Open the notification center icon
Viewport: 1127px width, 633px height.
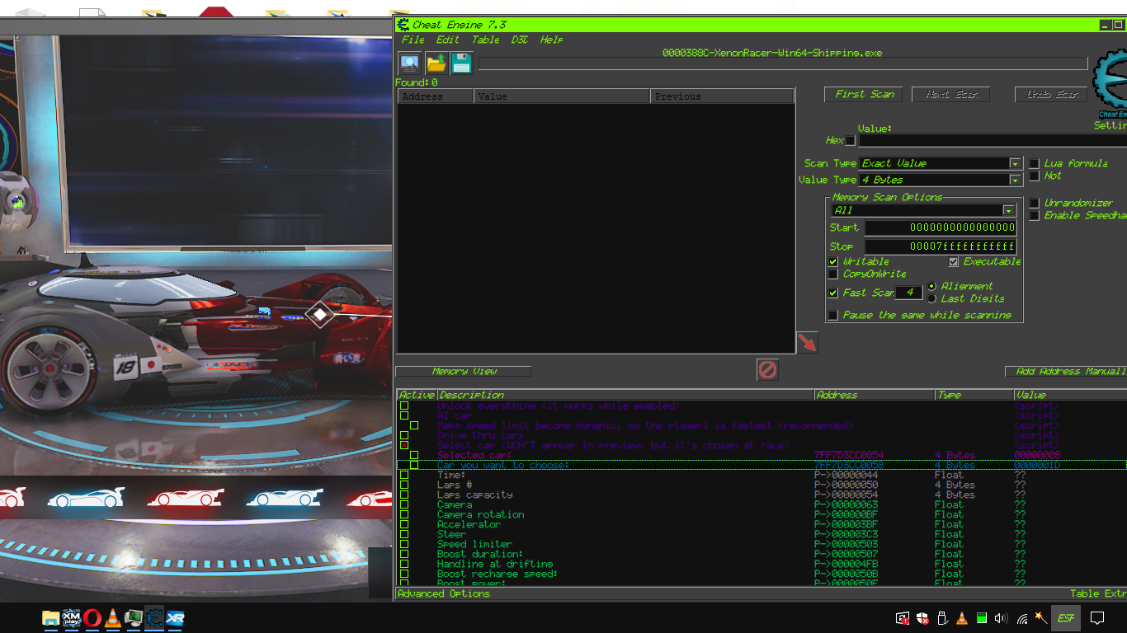click(1097, 617)
